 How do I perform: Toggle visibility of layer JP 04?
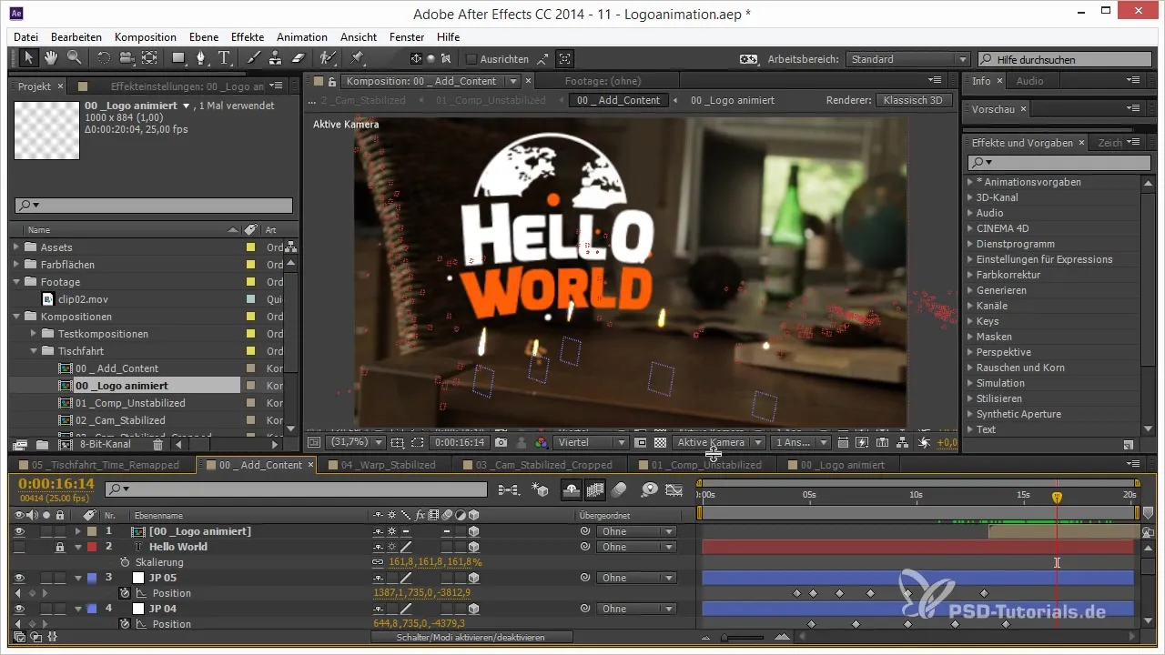[20, 609]
